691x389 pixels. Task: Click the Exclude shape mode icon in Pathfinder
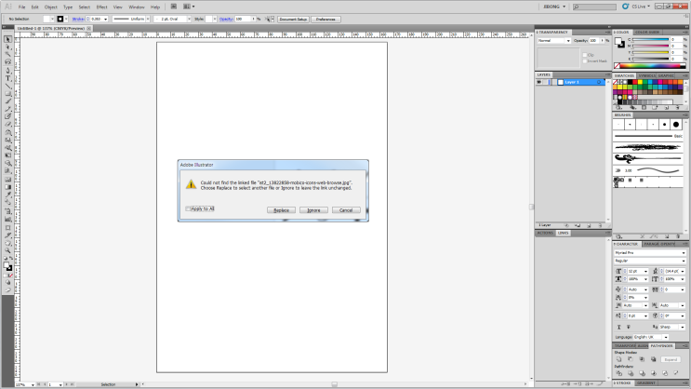(653, 359)
